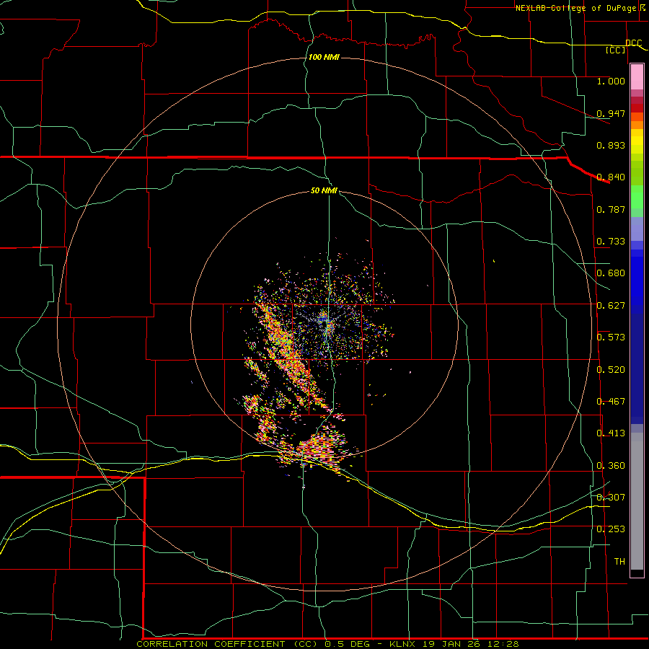
Task: Select the 100 NMI range ring label
Action: 324,57
